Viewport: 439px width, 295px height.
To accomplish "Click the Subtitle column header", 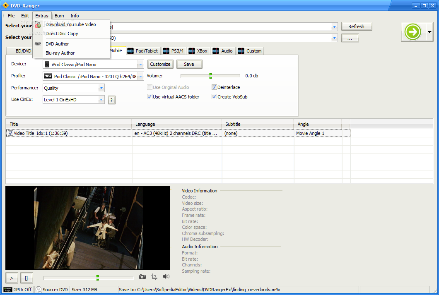I will point(258,124).
